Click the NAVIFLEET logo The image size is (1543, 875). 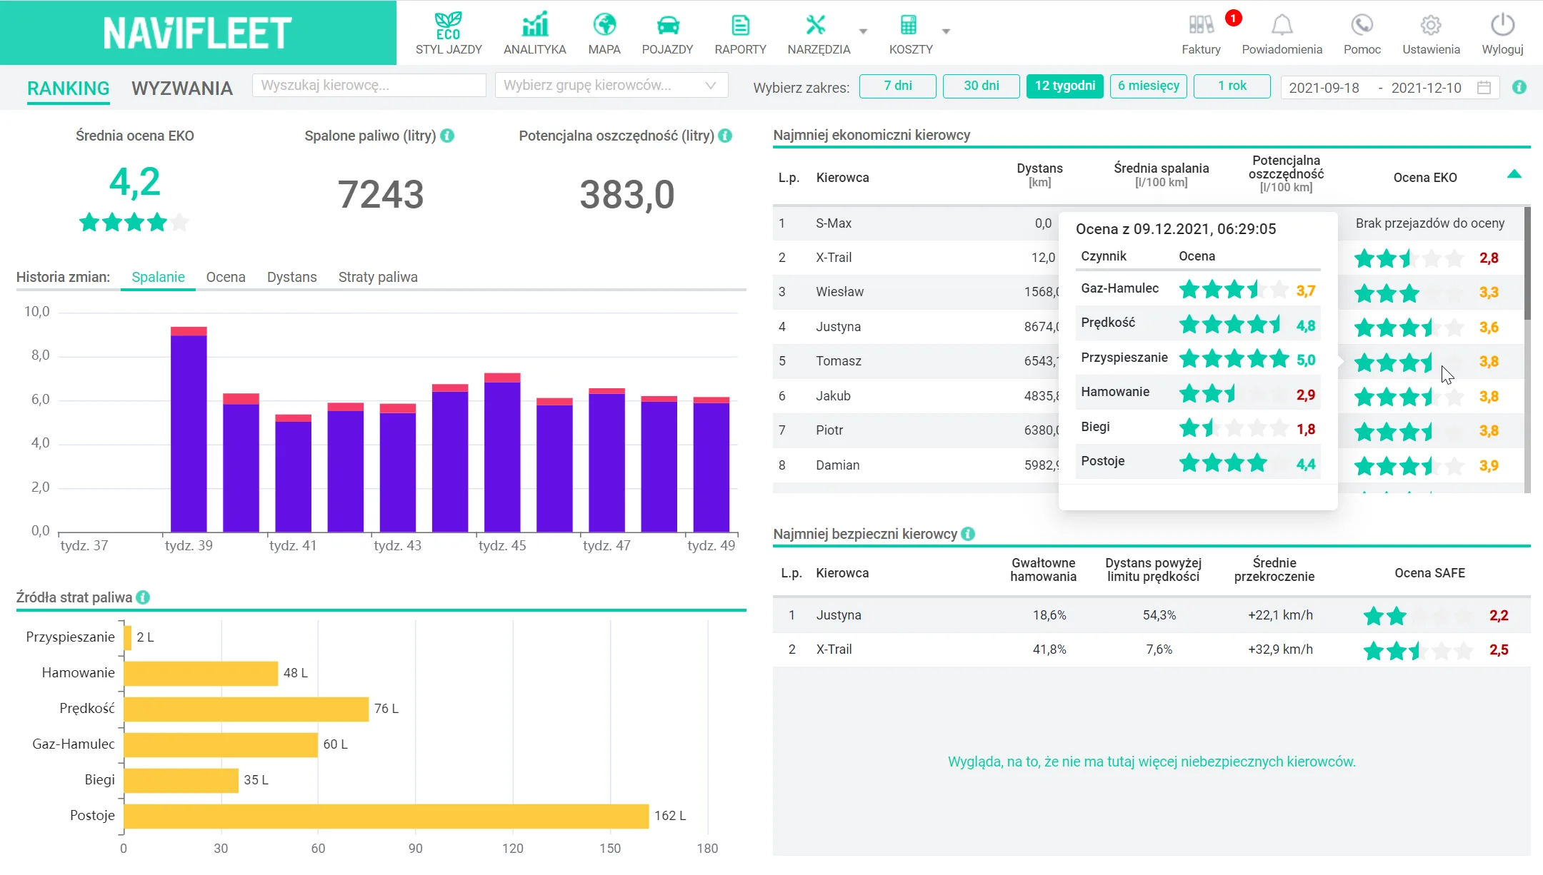click(x=198, y=33)
